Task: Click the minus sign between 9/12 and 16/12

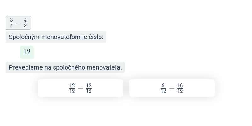Action: point(172,88)
